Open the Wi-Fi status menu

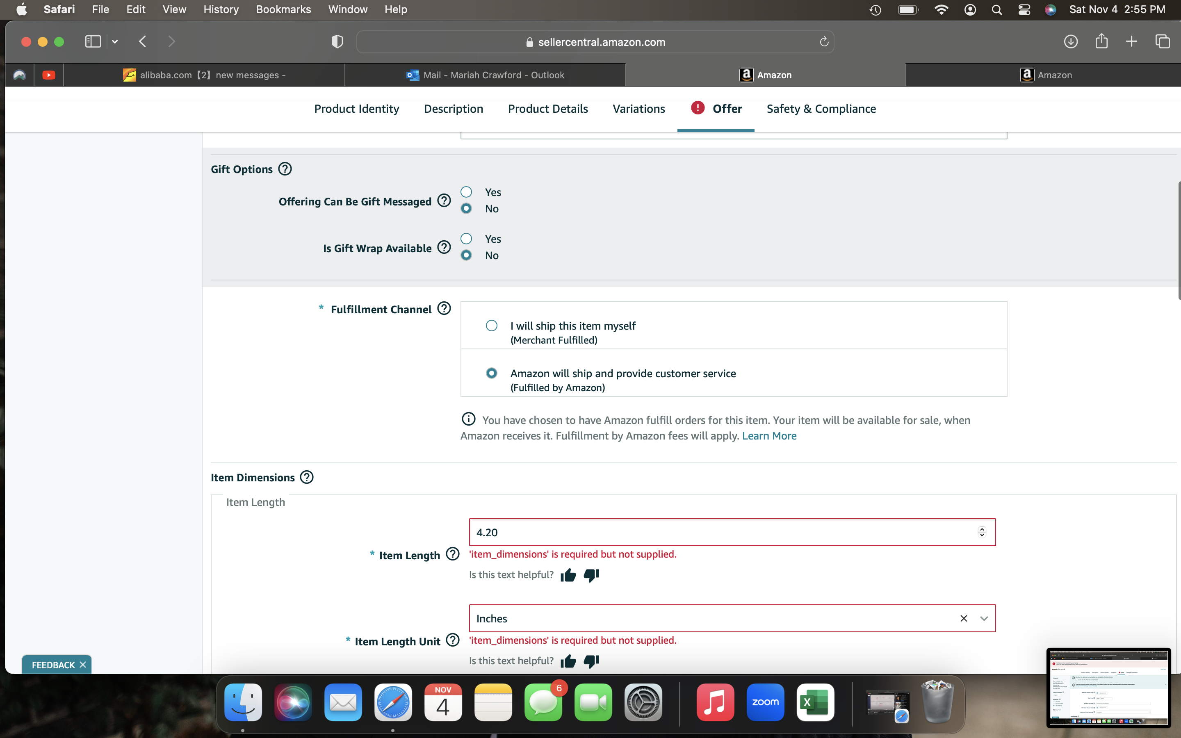[x=941, y=10]
